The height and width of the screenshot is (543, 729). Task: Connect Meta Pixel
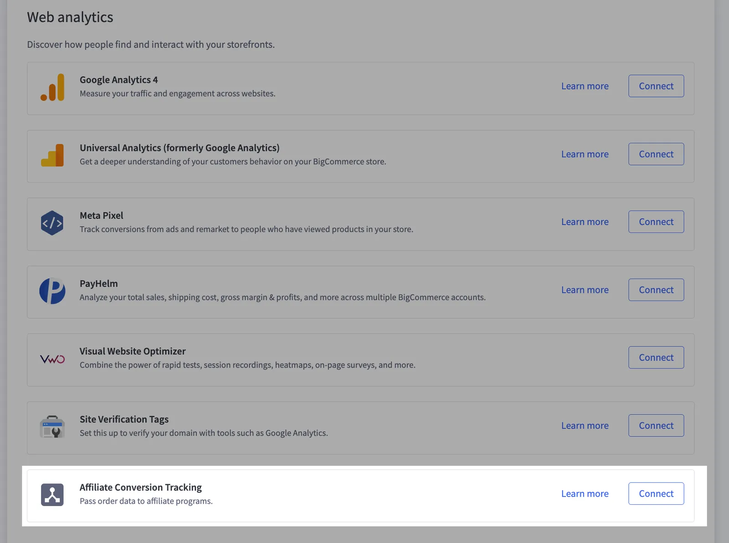click(656, 222)
